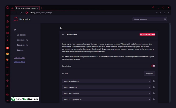
Task: Open the Yandex sidebar shortcut
Action: 7,48
